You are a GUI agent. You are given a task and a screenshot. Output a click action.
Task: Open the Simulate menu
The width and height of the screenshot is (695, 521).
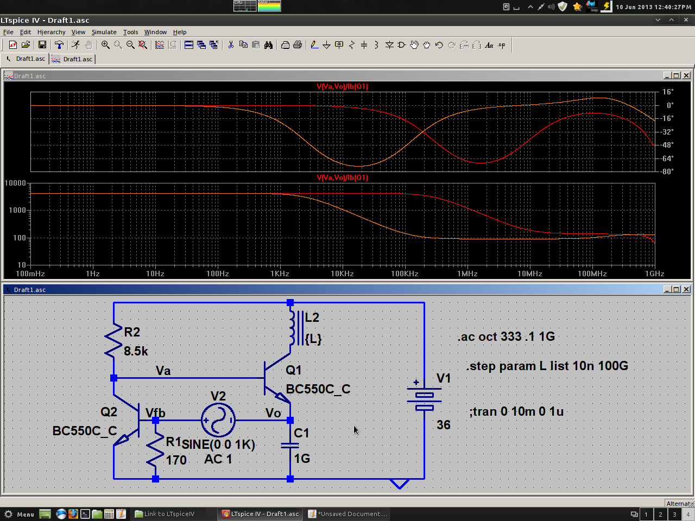pos(104,32)
